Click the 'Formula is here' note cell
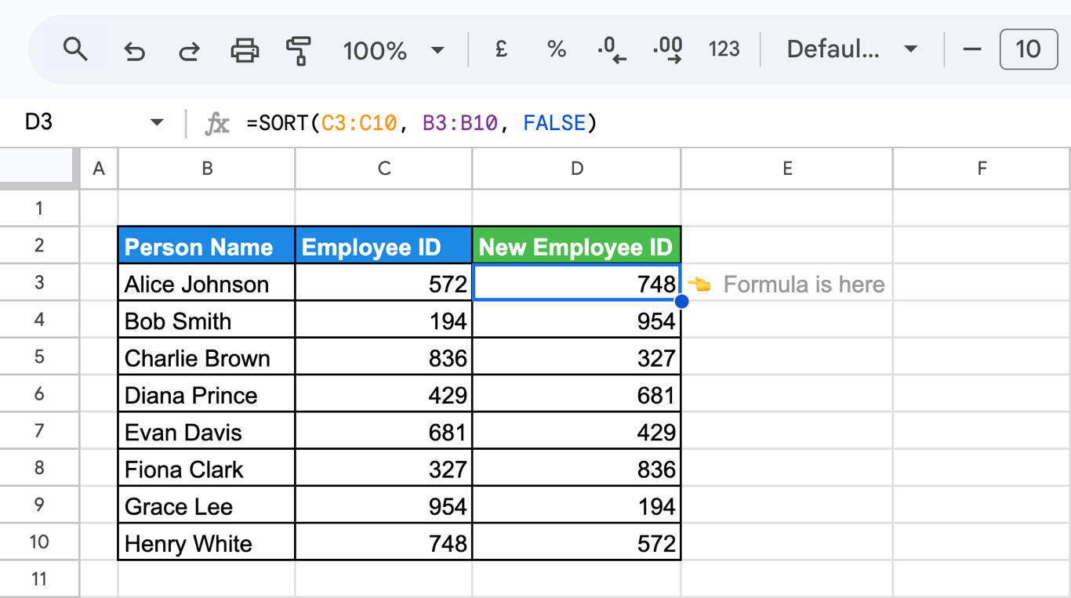The height and width of the screenshot is (598, 1071). coord(787,283)
